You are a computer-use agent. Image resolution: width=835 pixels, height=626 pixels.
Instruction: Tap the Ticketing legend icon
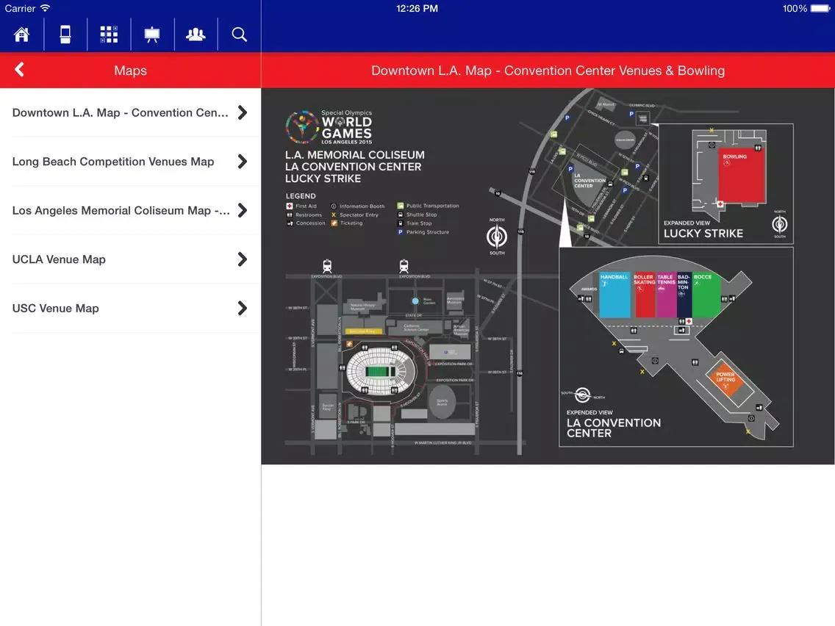334,223
